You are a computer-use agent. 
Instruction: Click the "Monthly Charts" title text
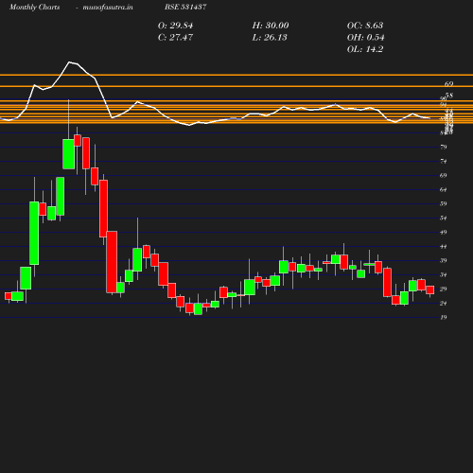click(35, 7)
